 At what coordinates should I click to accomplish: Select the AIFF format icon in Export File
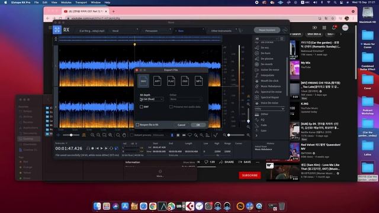click(x=157, y=81)
